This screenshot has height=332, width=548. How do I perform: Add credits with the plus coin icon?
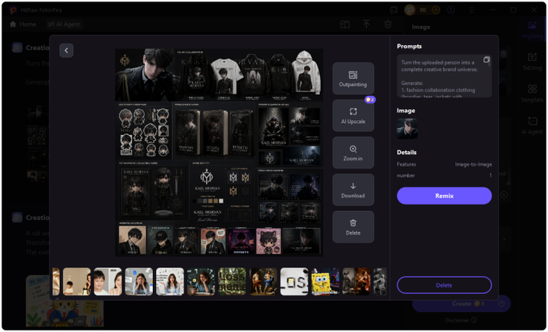coord(436,10)
